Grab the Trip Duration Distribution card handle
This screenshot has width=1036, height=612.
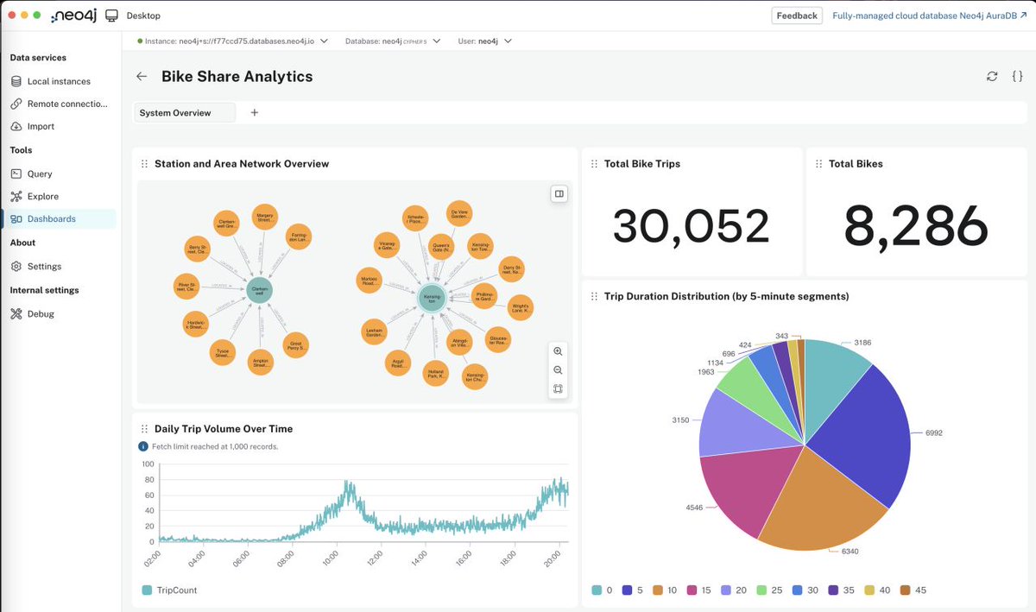tap(593, 296)
